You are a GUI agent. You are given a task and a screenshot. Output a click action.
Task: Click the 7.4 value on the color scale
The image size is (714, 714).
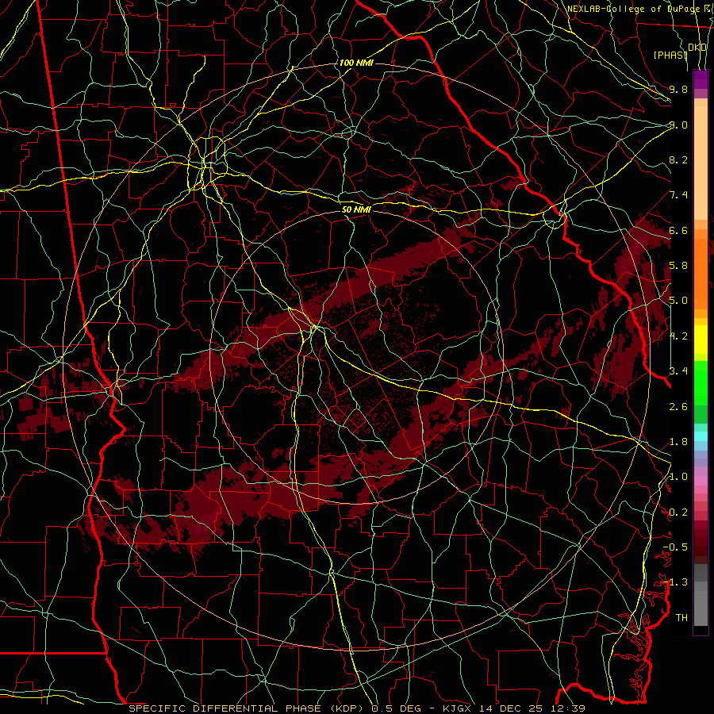[x=678, y=194]
